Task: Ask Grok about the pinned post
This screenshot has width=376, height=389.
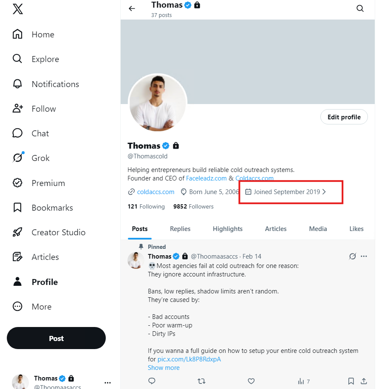Action: click(353, 256)
